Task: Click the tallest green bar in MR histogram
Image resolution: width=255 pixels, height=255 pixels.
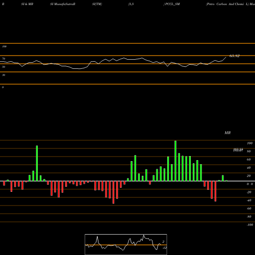Action: (x=175, y=161)
